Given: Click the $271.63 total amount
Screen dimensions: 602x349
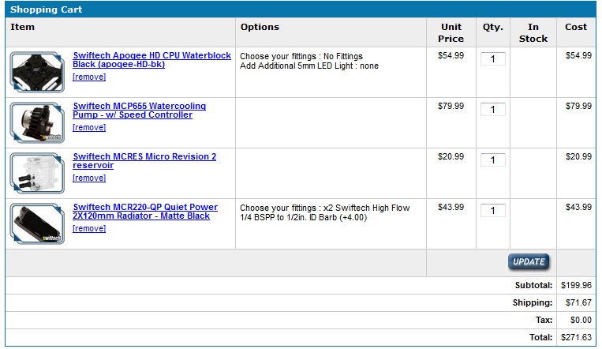Looking at the screenshot, I should 576,337.
